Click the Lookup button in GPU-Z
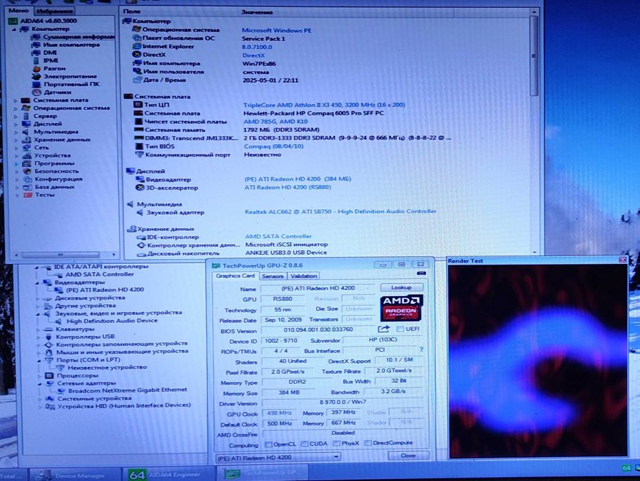The height and width of the screenshot is (481, 640). point(402,287)
